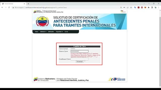Reload the current page
The height and width of the screenshot is (90, 161).
[9, 7]
